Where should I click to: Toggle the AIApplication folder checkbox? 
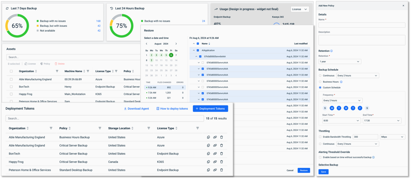click(198, 50)
